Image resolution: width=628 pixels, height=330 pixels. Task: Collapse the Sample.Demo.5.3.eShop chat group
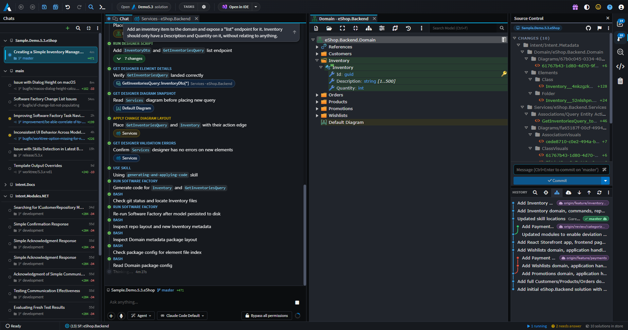click(x=5, y=41)
